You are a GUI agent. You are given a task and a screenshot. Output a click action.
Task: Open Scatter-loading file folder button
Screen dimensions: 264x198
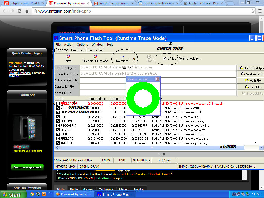tap(251, 74)
